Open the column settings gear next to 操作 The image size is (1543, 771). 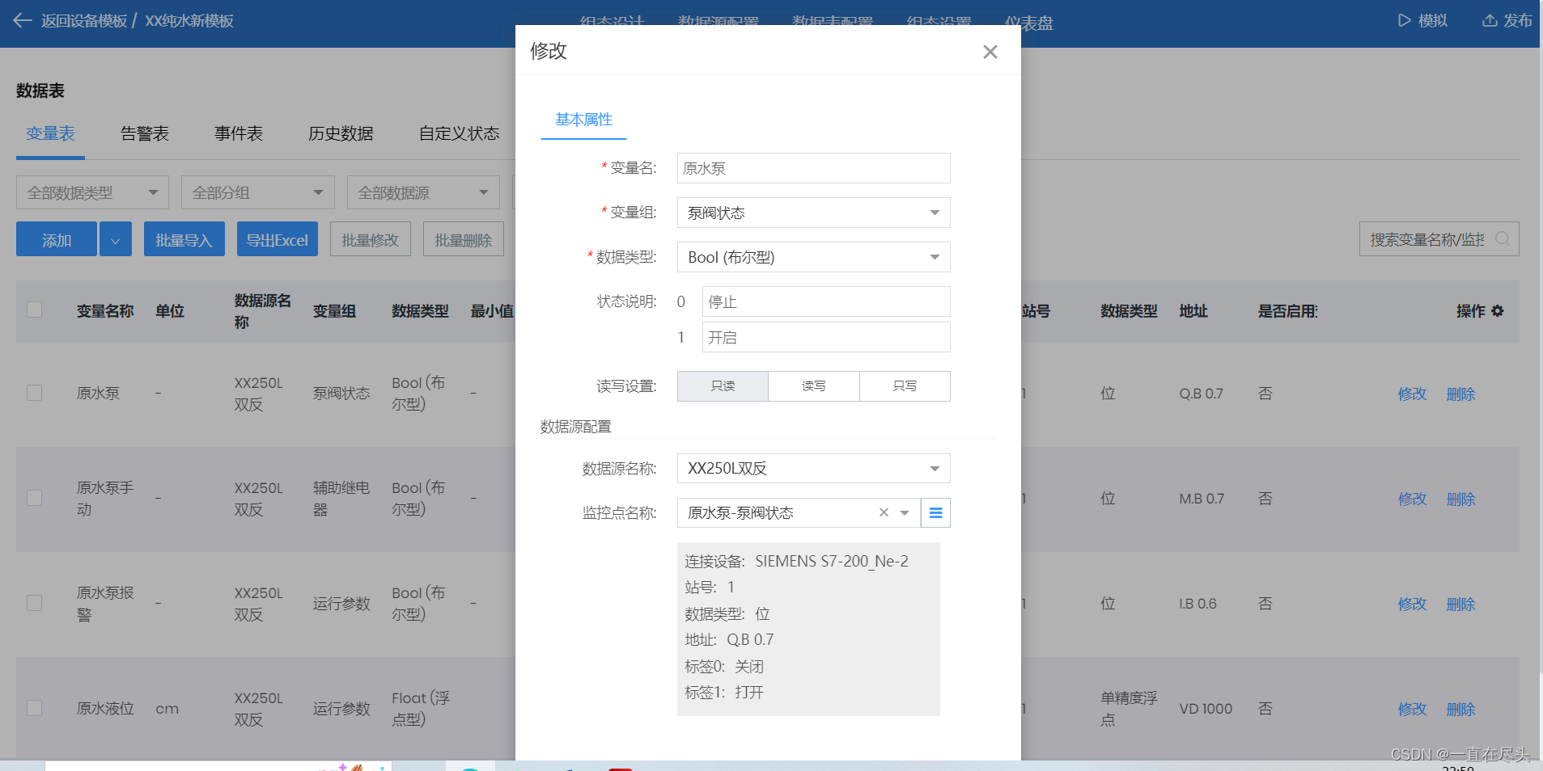point(1498,311)
